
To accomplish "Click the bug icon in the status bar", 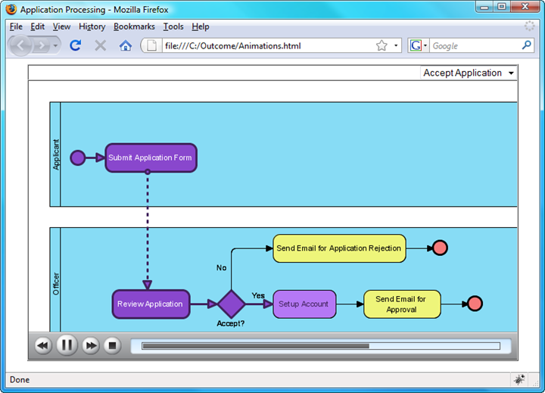I will pyautogui.click(x=519, y=379).
